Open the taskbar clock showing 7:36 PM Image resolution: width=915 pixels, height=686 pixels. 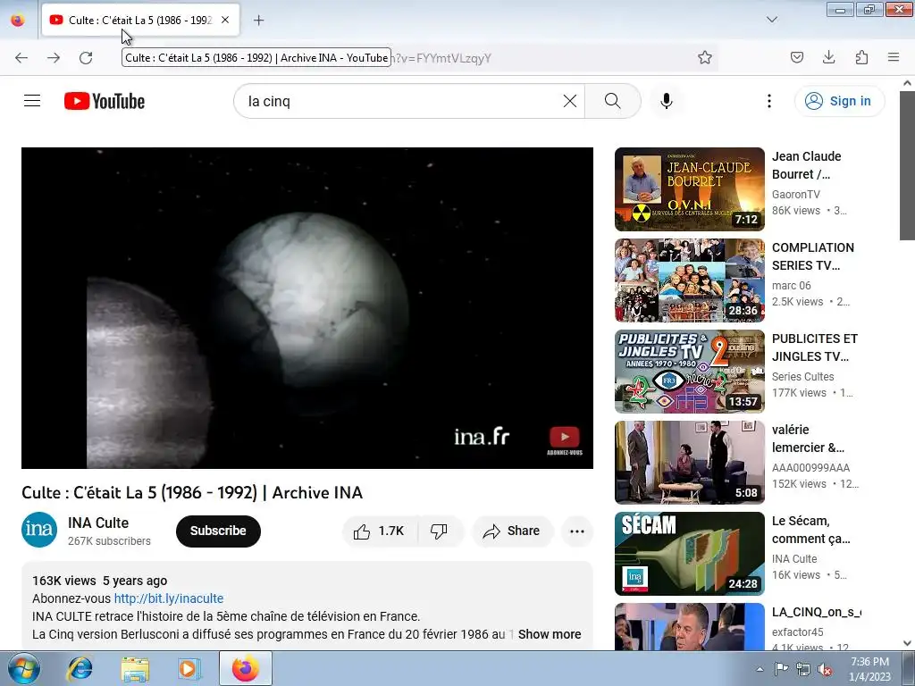(869, 669)
